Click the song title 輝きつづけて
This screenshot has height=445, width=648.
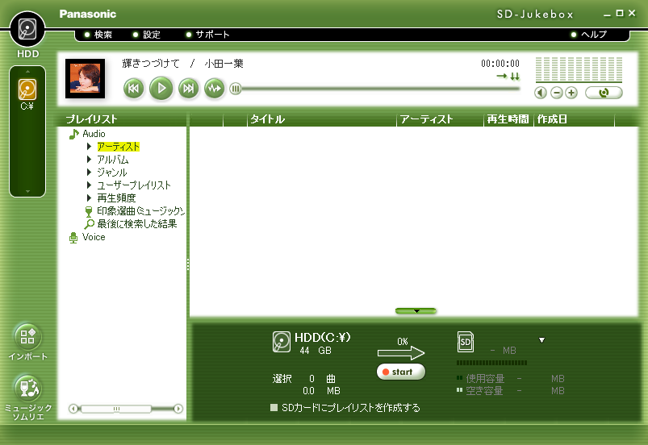151,64
